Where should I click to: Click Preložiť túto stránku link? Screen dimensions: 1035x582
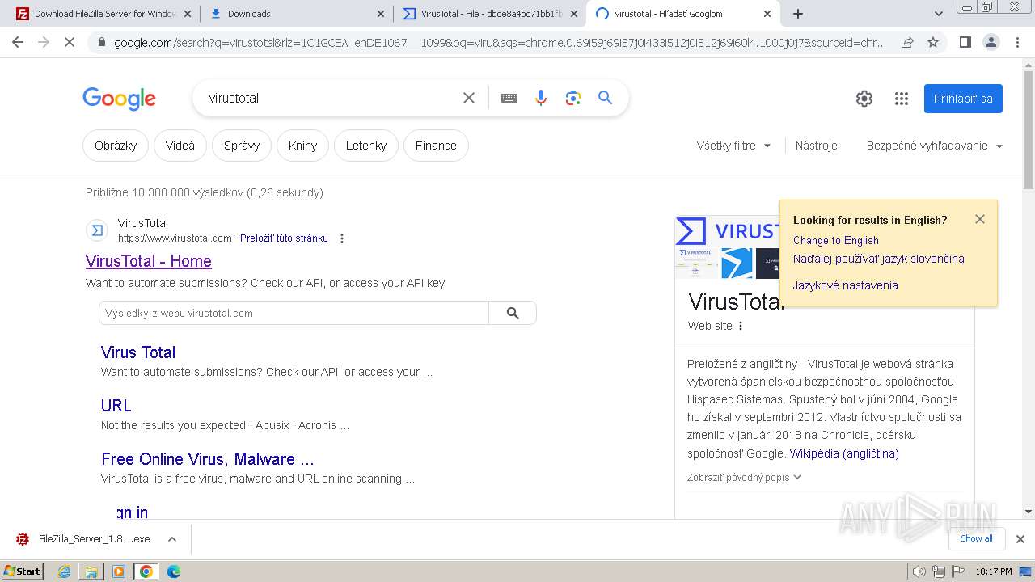pyautogui.click(x=284, y=238)
